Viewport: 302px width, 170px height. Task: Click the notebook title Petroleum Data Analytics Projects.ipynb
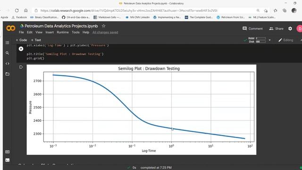pos(61,26)
